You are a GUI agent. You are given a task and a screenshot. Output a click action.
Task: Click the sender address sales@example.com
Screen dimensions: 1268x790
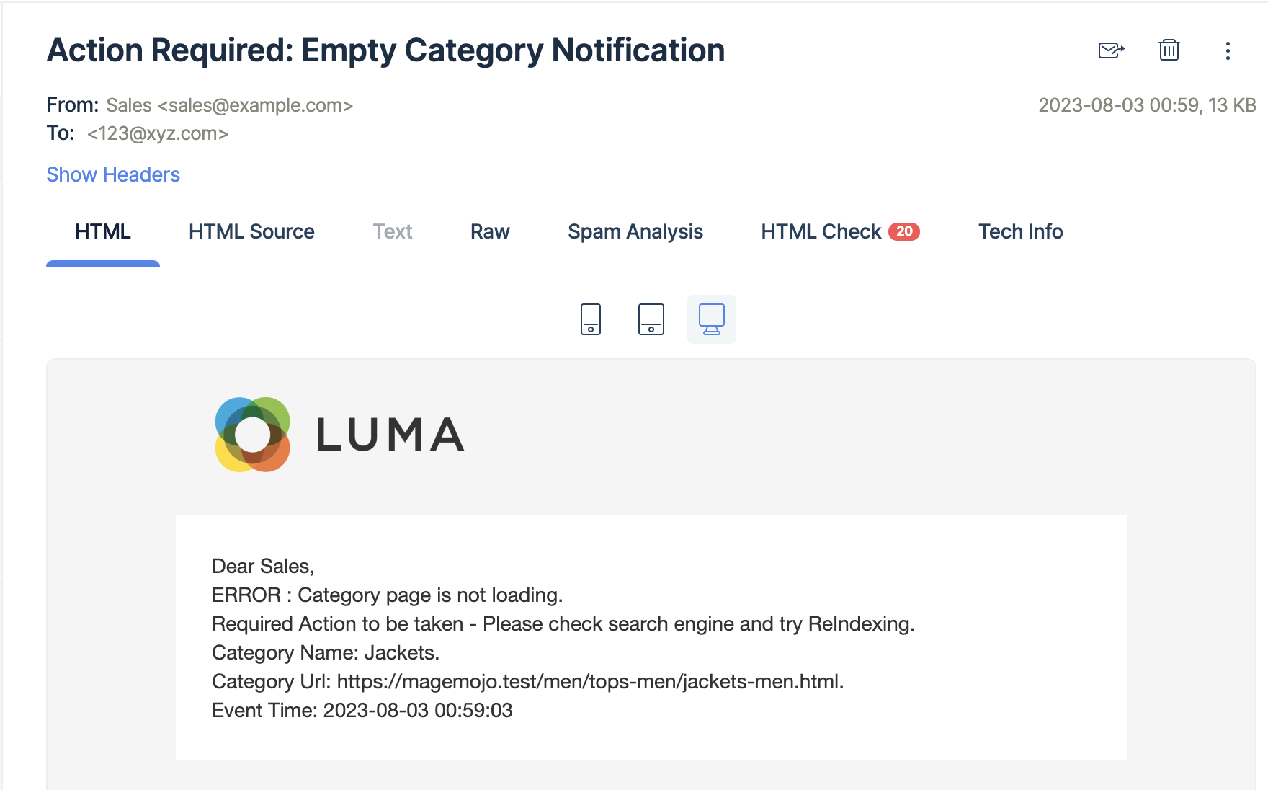click(255, 105)
